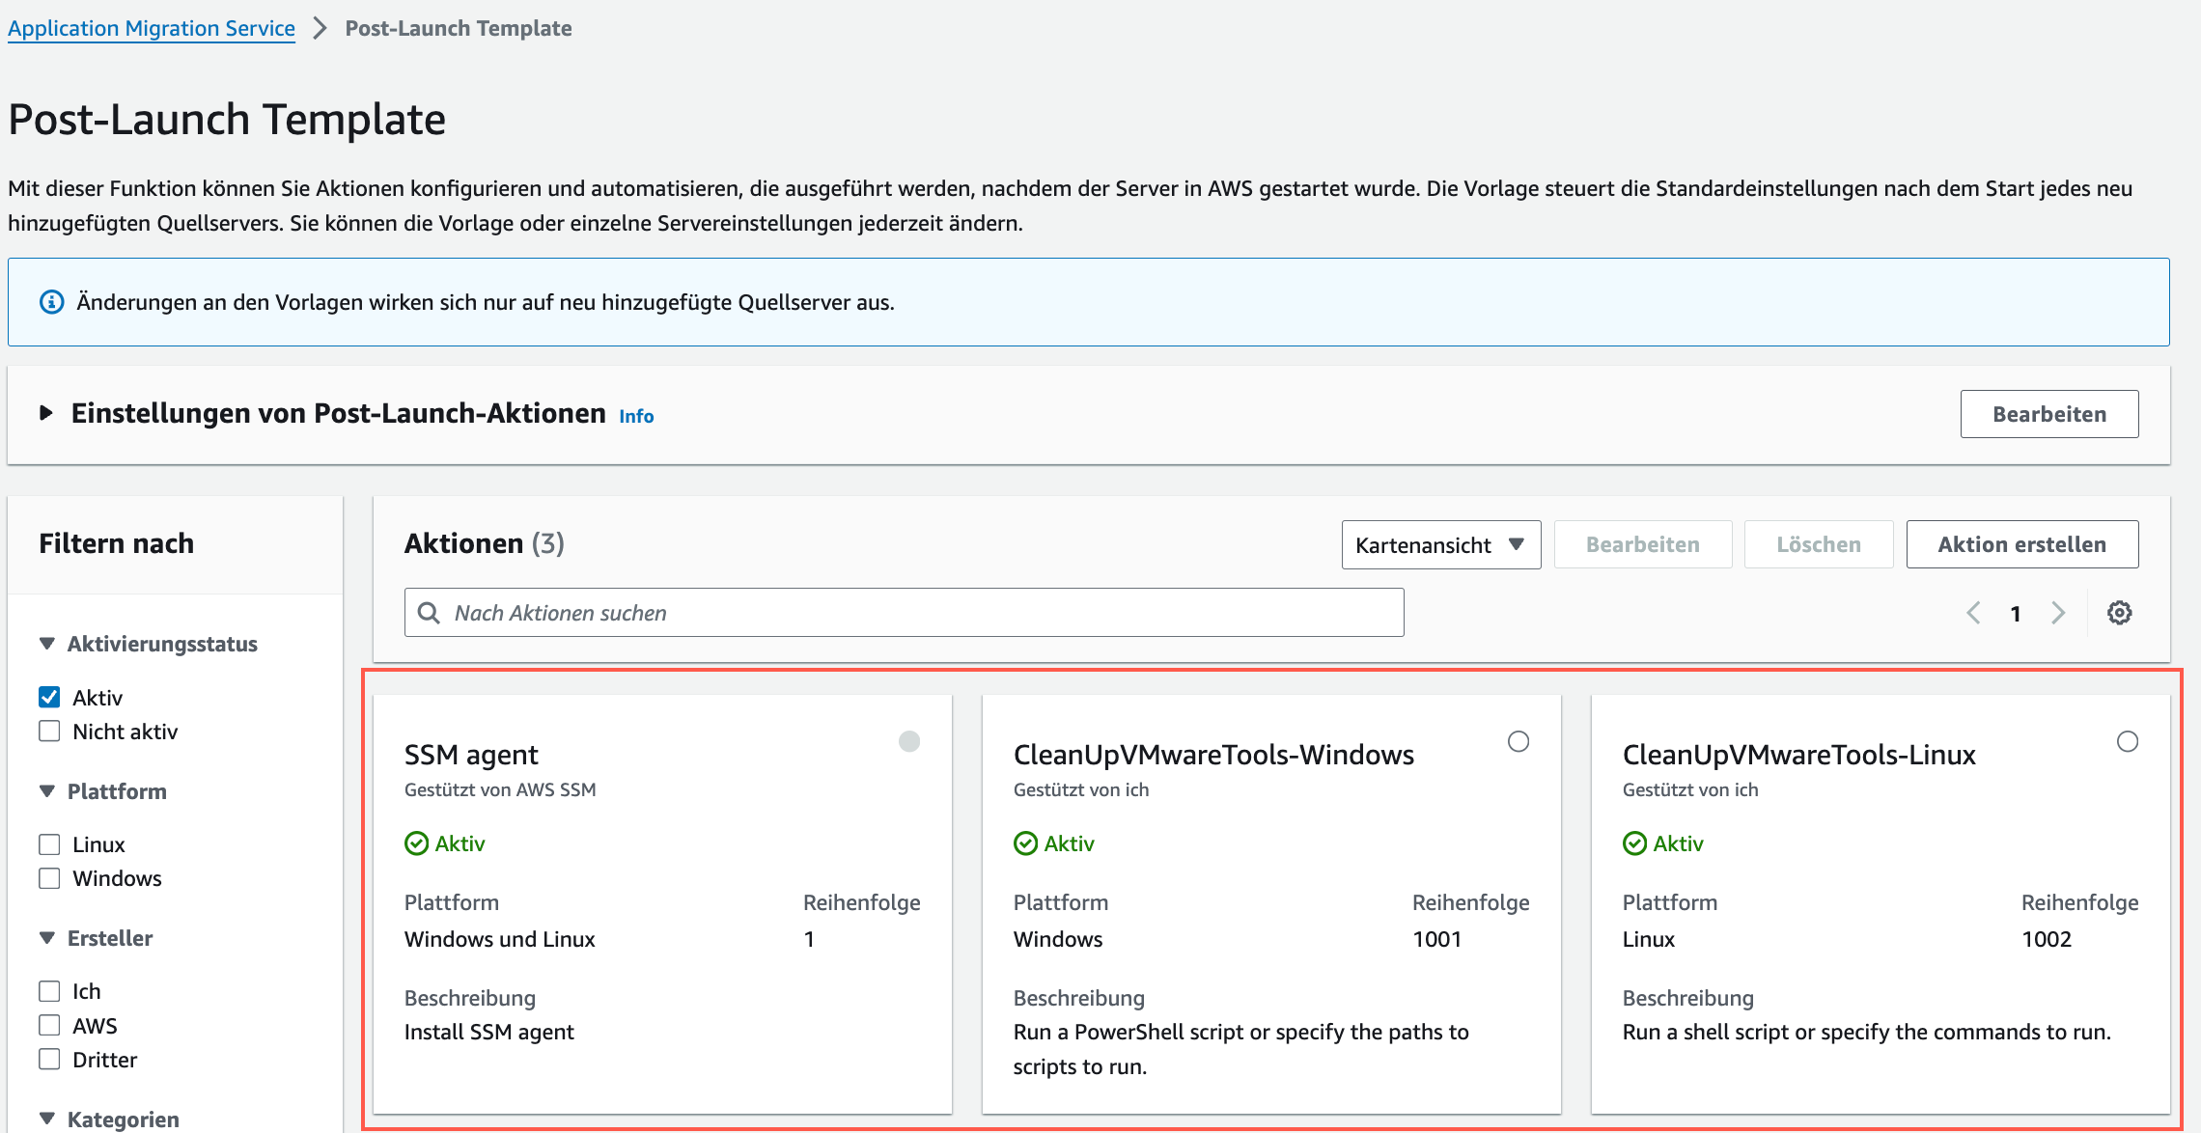Viewport: 2201px width, 1133px height.
Task: Click the Aktion erstellen button
Action: [x=2022, y=544]
